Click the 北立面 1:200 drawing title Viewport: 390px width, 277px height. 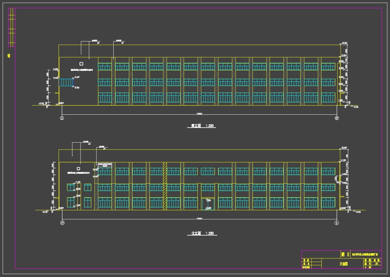coord(202,233)
